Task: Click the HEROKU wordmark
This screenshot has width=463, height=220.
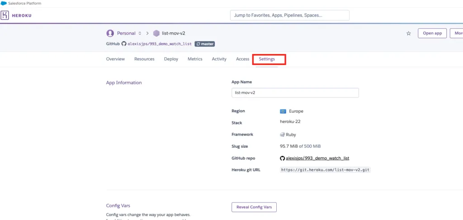Action: click(x=22, y=15)
